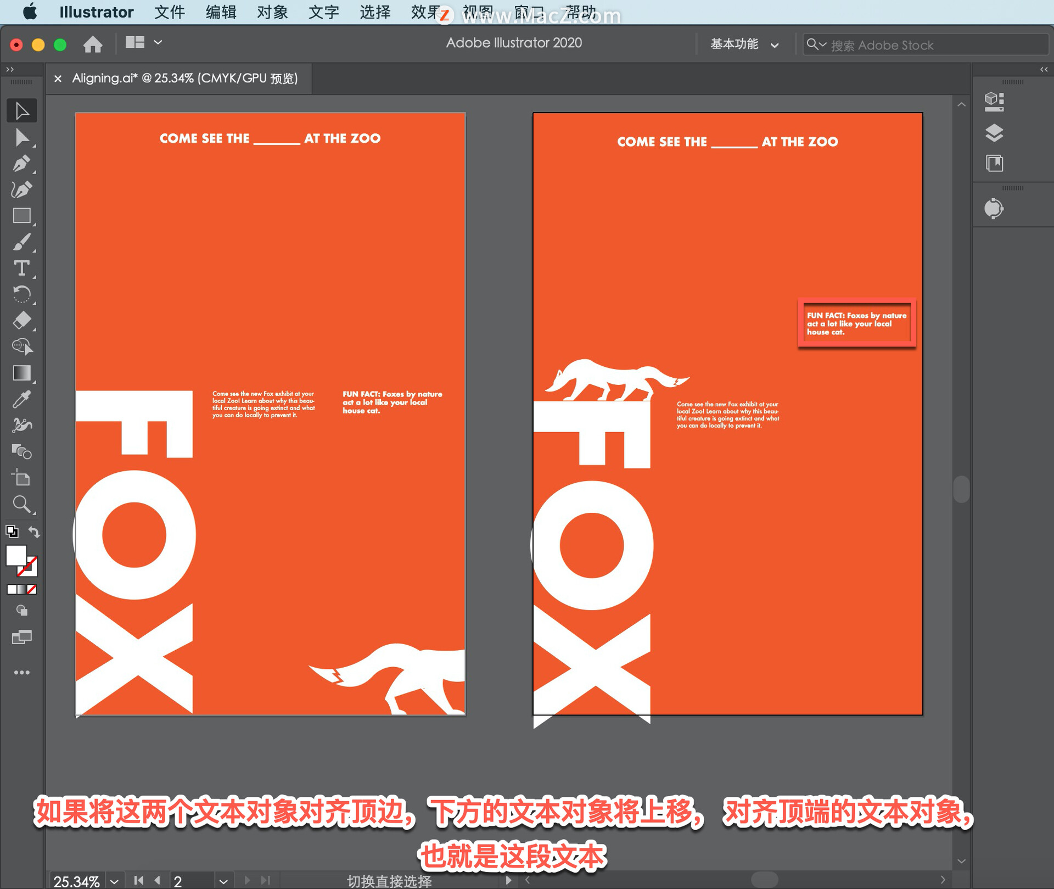Viewport: 1054px width, 889px height.
Task: Select the Zoom magnifier tool
Action: tap(22, 504)
